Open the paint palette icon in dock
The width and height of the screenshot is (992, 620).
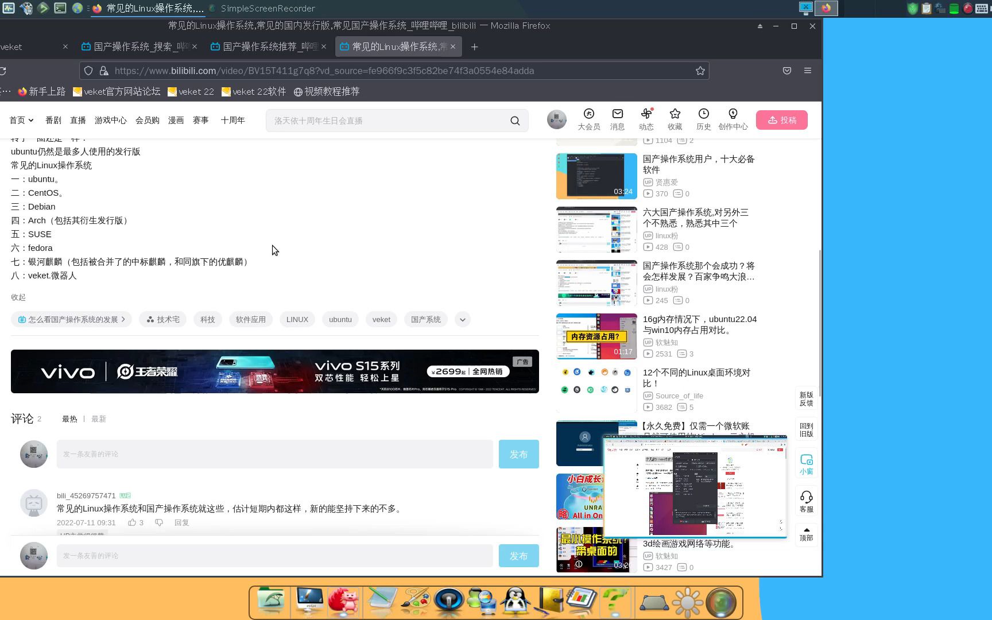click(414, 602)
